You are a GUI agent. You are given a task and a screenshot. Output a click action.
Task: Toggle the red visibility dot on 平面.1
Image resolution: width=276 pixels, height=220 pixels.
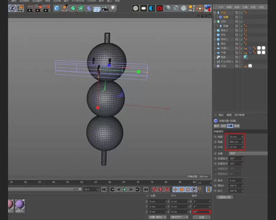240,48
